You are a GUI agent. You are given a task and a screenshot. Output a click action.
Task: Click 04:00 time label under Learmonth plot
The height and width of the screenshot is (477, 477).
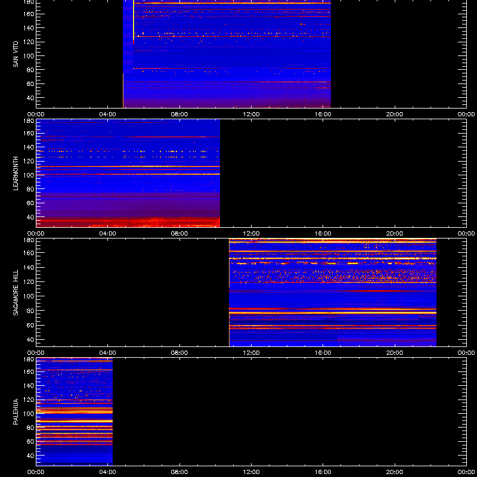(x=108, y=234)
